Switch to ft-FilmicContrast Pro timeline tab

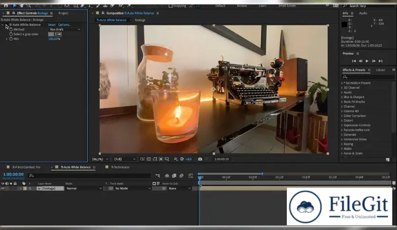[26, 167]
